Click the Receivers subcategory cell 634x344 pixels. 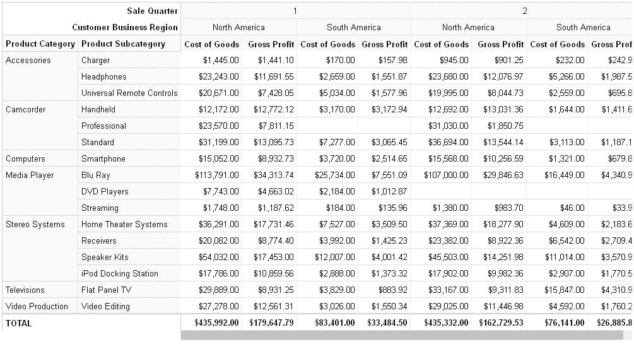[x=129, y=241]
